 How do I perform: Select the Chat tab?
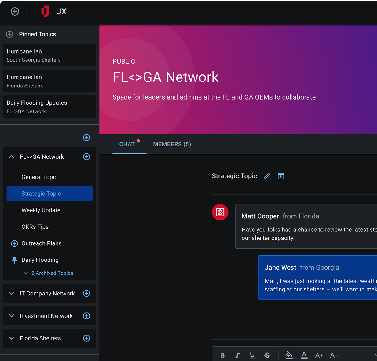click(x=127, y=144)
